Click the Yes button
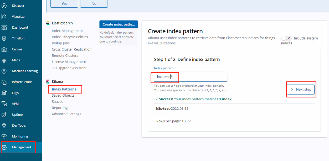329x161 pixels. coord(64,3)
